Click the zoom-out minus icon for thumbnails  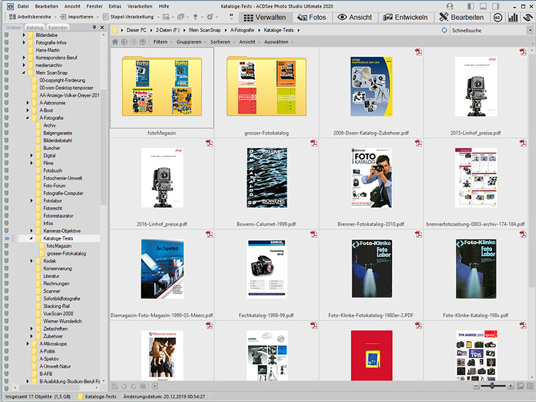coord(476,386)
